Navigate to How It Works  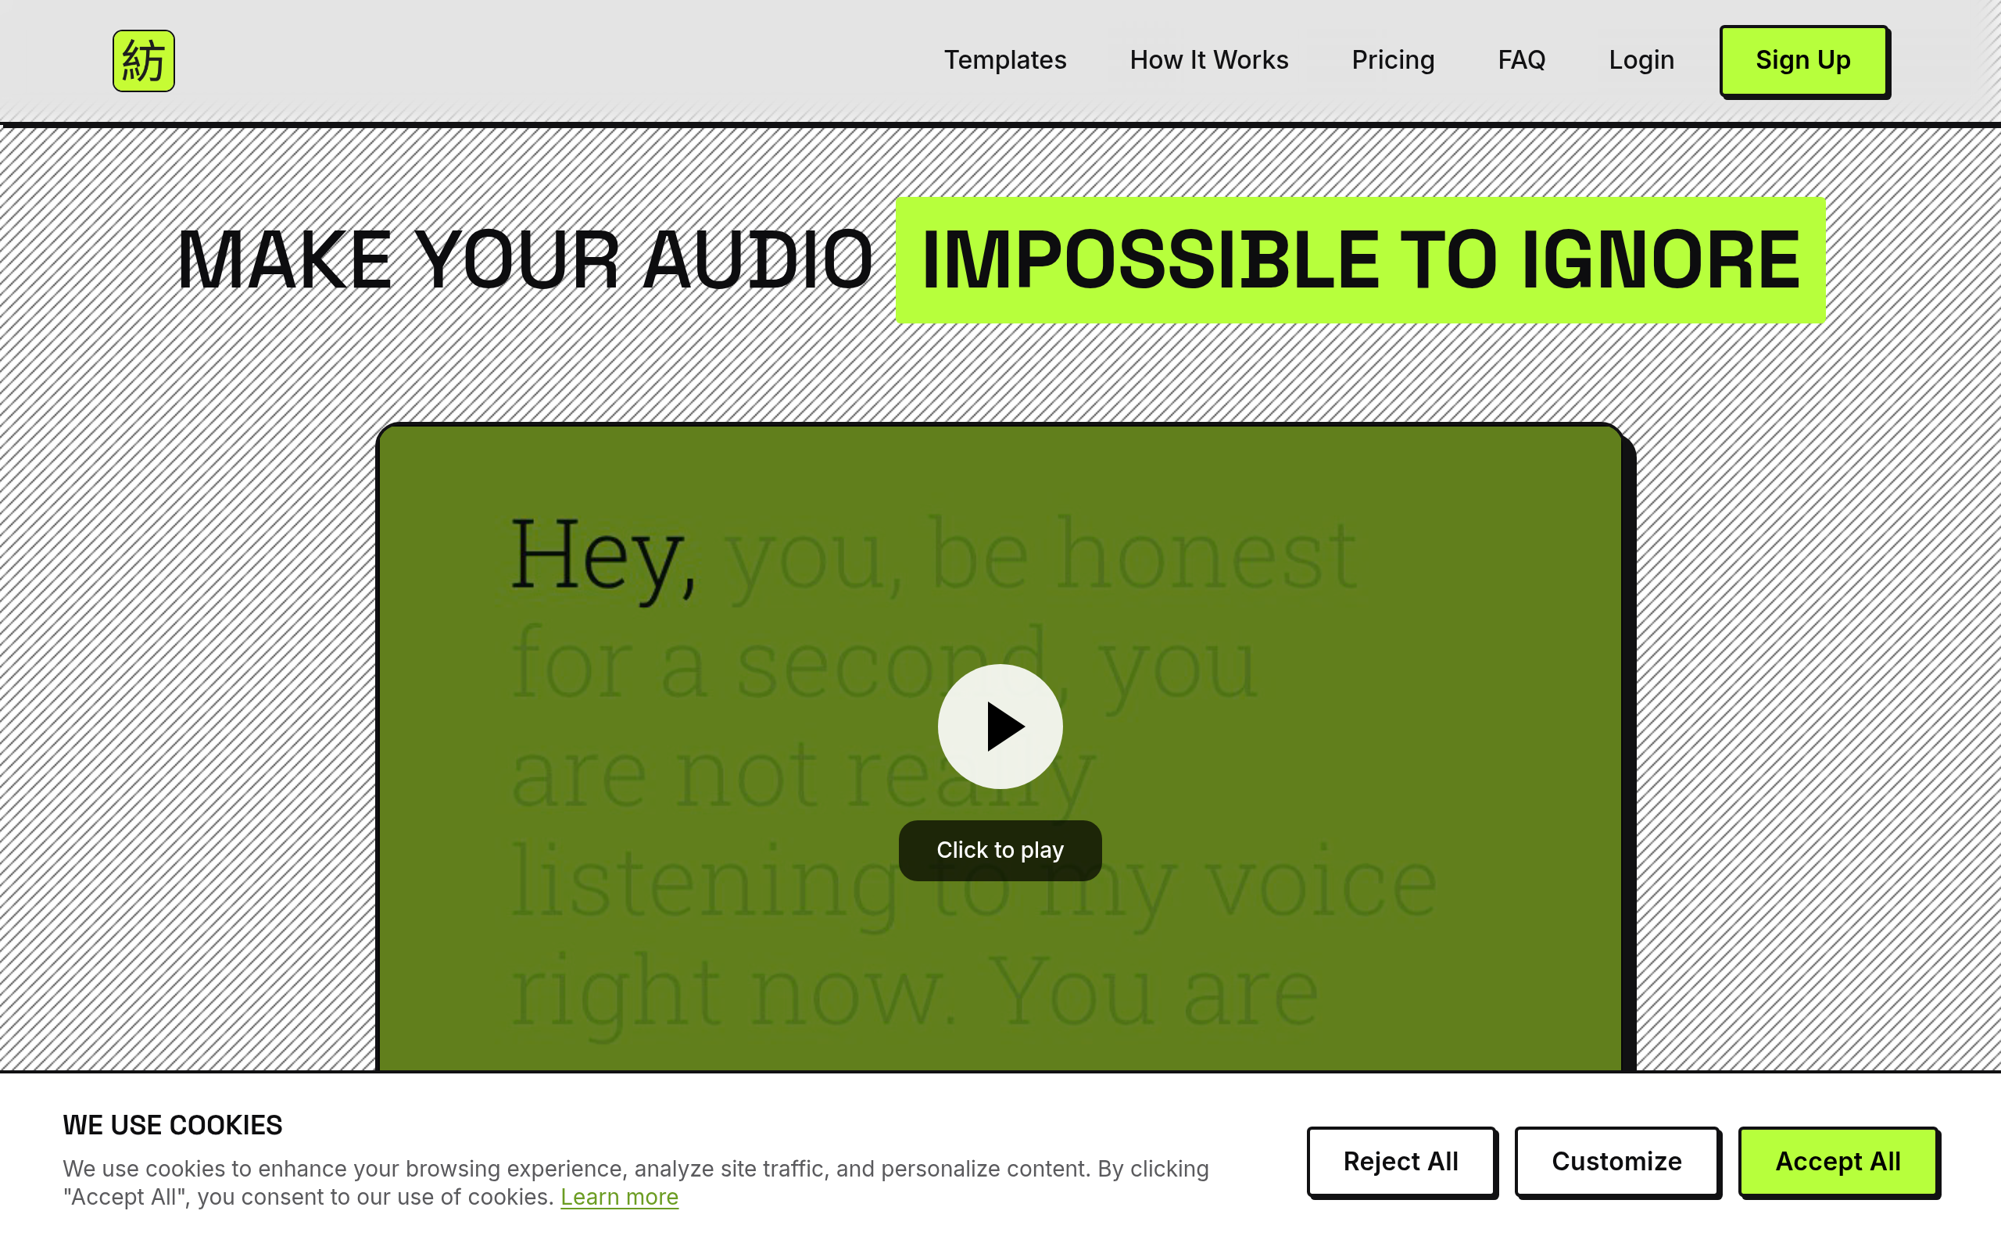coord(1209,59)
